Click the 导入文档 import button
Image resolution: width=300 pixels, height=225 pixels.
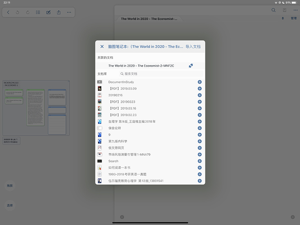[193, 47]
